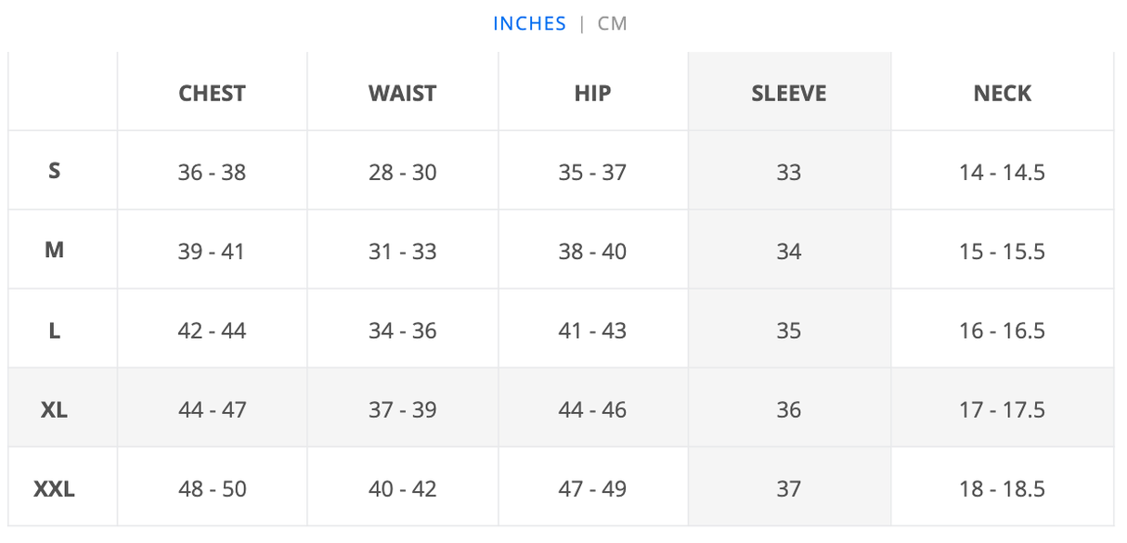This screenshot has width=1127, height=543.
Task: Click sleeve value 36 for XL
Action: point(788,409)
